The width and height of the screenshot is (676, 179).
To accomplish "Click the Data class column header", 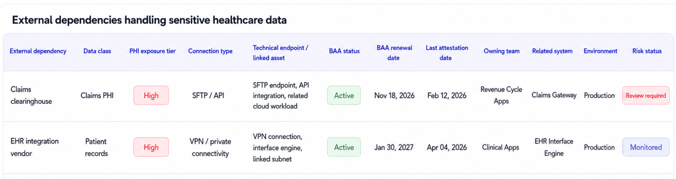I will tap(97, 51).
